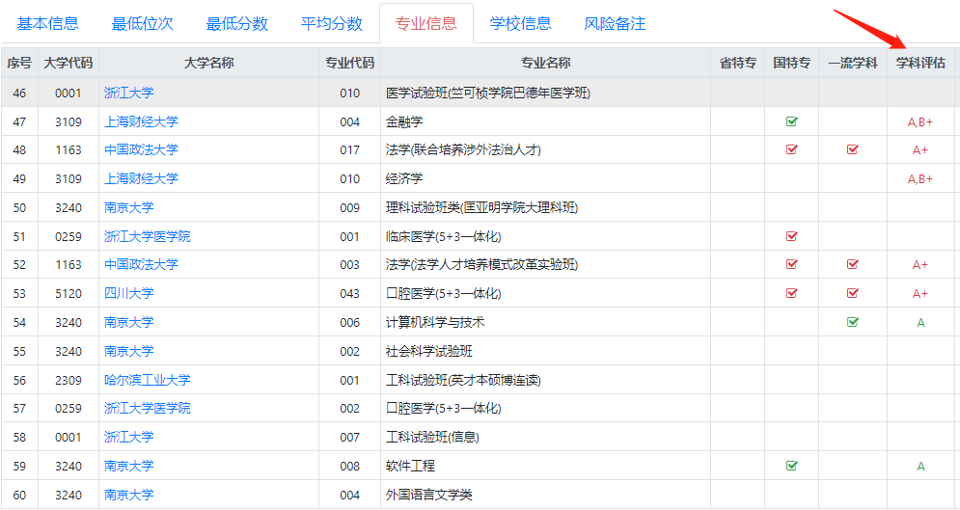The image size is (960, 510).
Task: Click the 一流学科 column header
Action: (853, 63)
